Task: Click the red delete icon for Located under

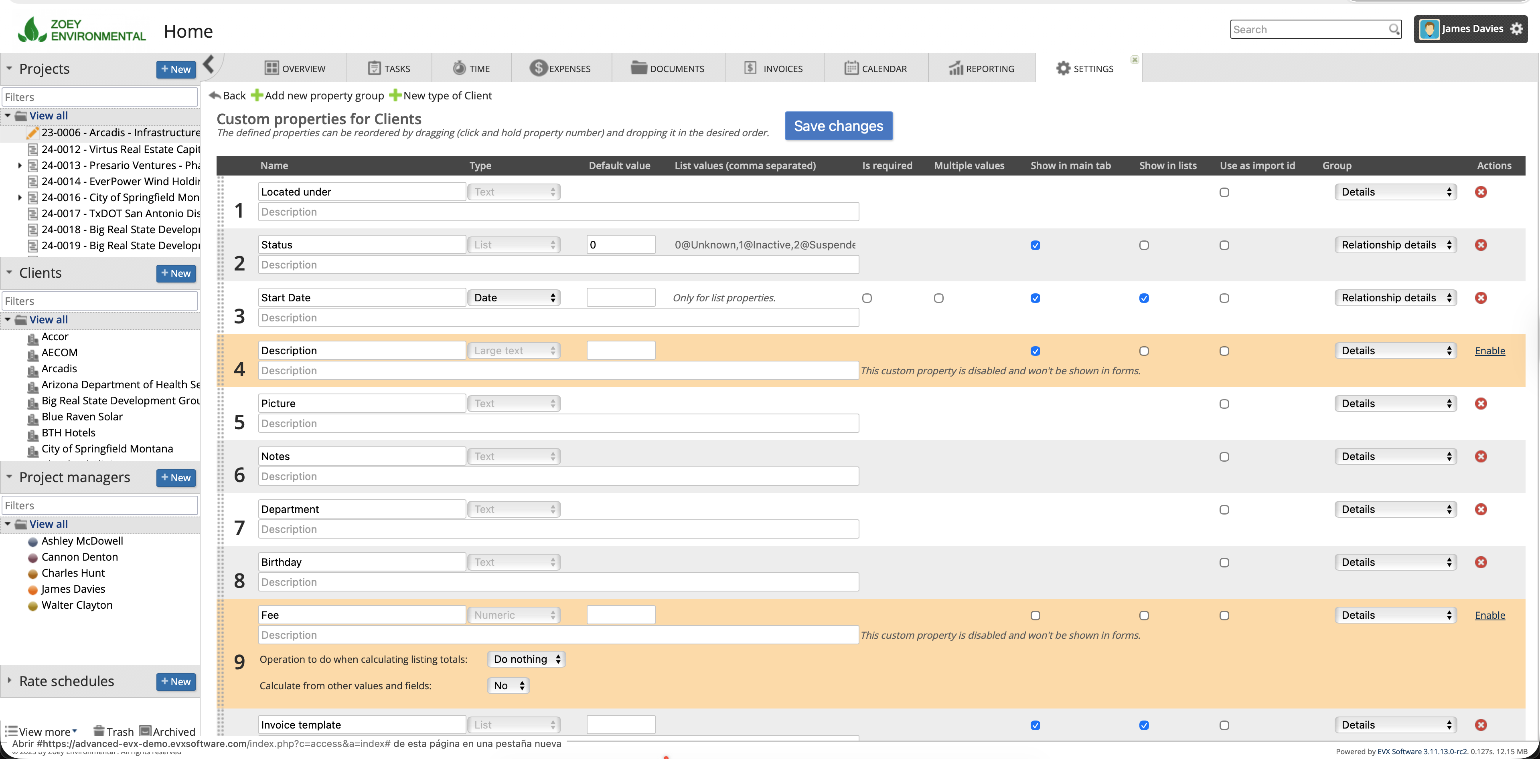Action: click(1480, 192)
